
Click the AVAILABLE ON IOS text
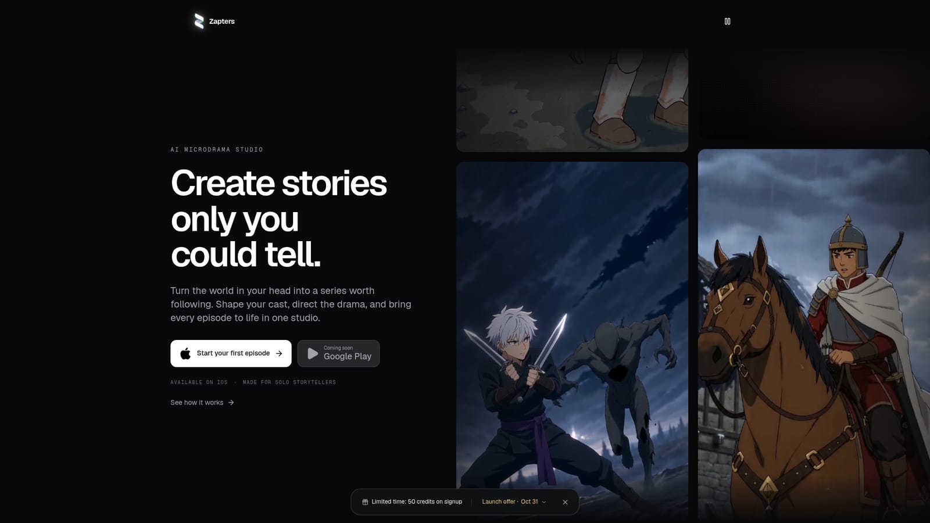[199, 382]
